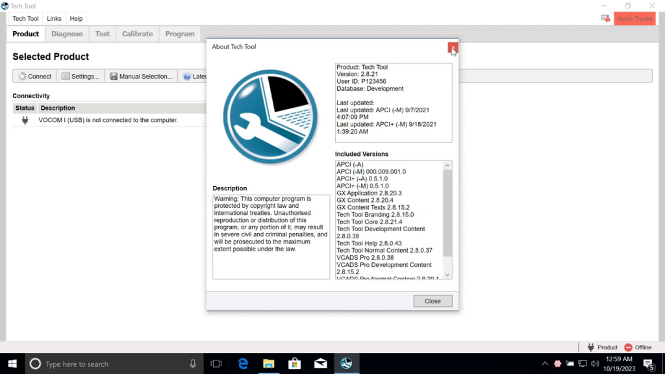Viewport: 665px width, 374px height.
Task: Click the VOCOM I plug status icon
Action: point(24,119)
